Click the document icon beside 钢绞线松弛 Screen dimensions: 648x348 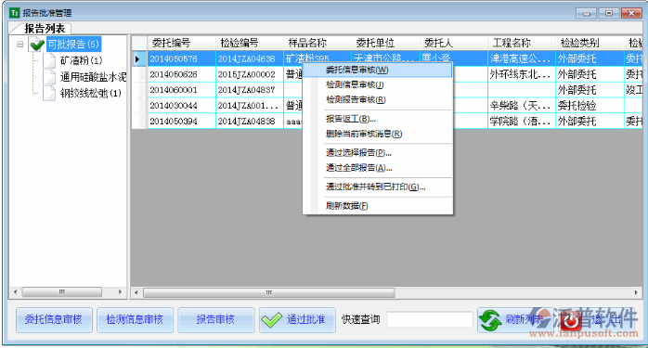click(x=49, y=93)
